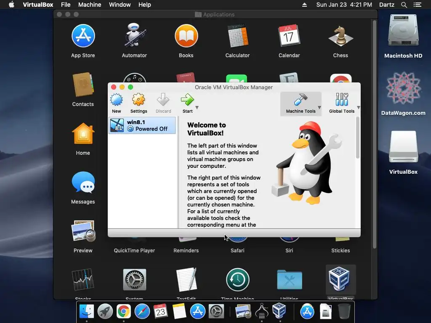Open VM Settings gear icon
The width and height of the screenshot is (431, 323).
[x=138, y=100]
